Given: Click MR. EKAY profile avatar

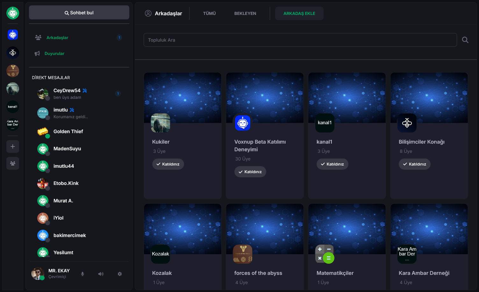Looking at the screenshot, I should tap(38, 274).
